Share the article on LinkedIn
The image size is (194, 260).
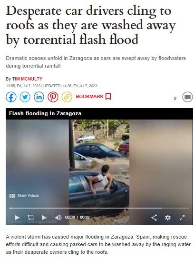coord(39,97)
